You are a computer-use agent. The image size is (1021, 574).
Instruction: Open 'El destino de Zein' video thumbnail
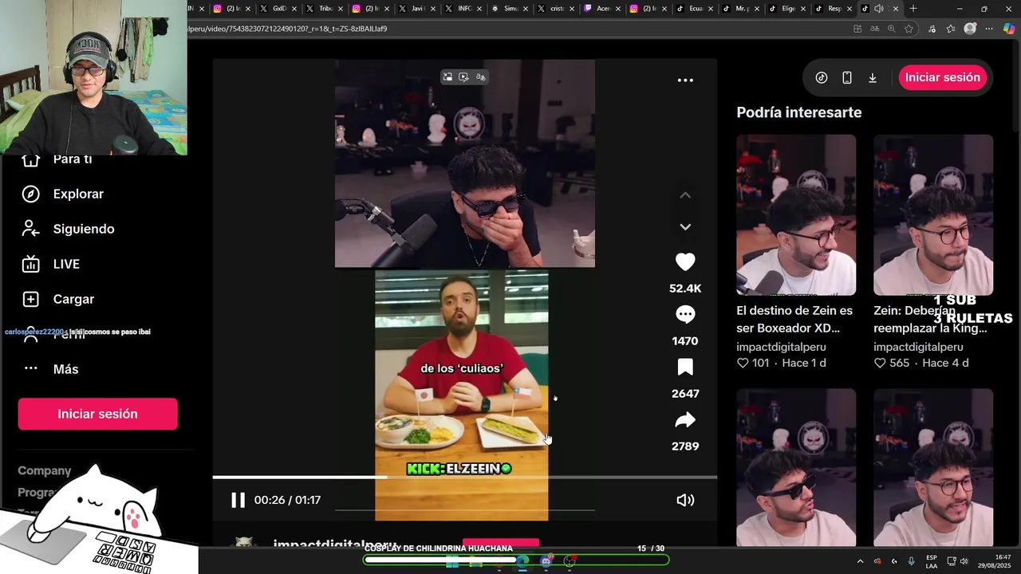click(796, 215)
